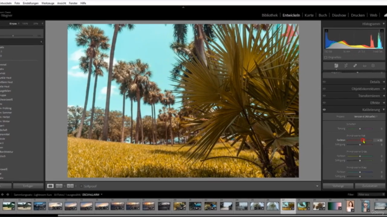Expand the Details panel
The image size is (387, 217).
(x=383, y=82)
